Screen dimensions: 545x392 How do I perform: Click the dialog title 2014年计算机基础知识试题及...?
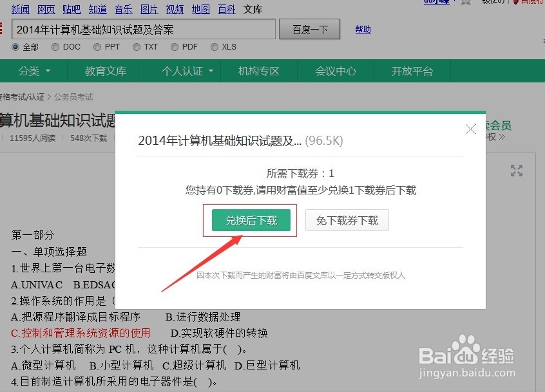[x=220, y=140]
